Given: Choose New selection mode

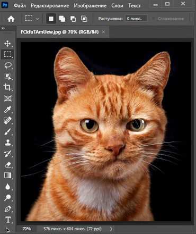Looking at the screenshot, I should point(51,19).
